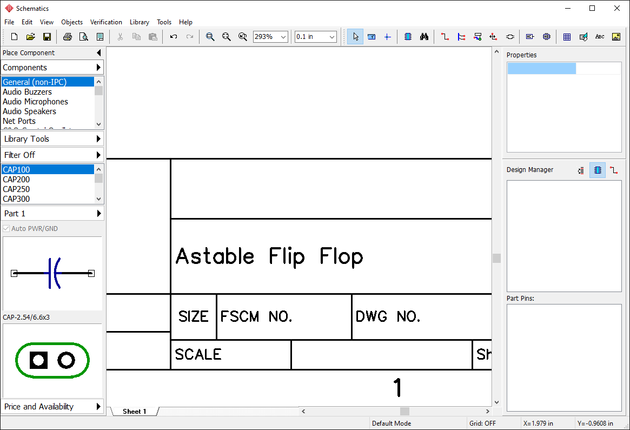Select General (non-IPC) library
Viewport: 630px width, 430px height.
point(48,82)
